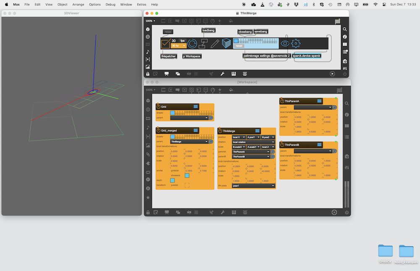Toggle the orange checkmark enable box

(x=165, y=43)
